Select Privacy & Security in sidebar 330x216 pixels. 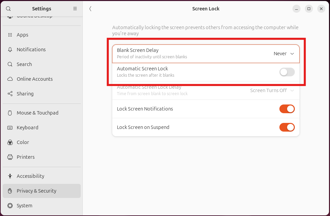(x=37, y=191)
